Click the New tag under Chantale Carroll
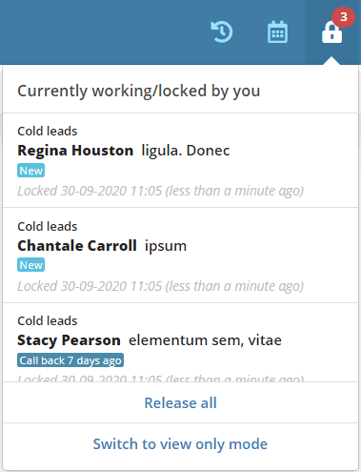 click(30, 265)
